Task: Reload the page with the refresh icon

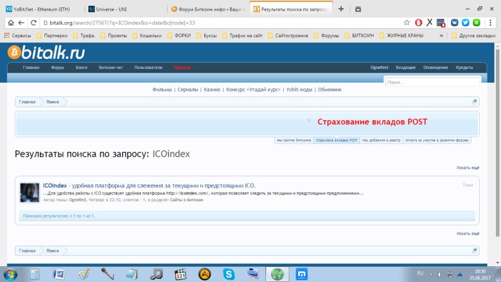Action: [x=33, y=23]
